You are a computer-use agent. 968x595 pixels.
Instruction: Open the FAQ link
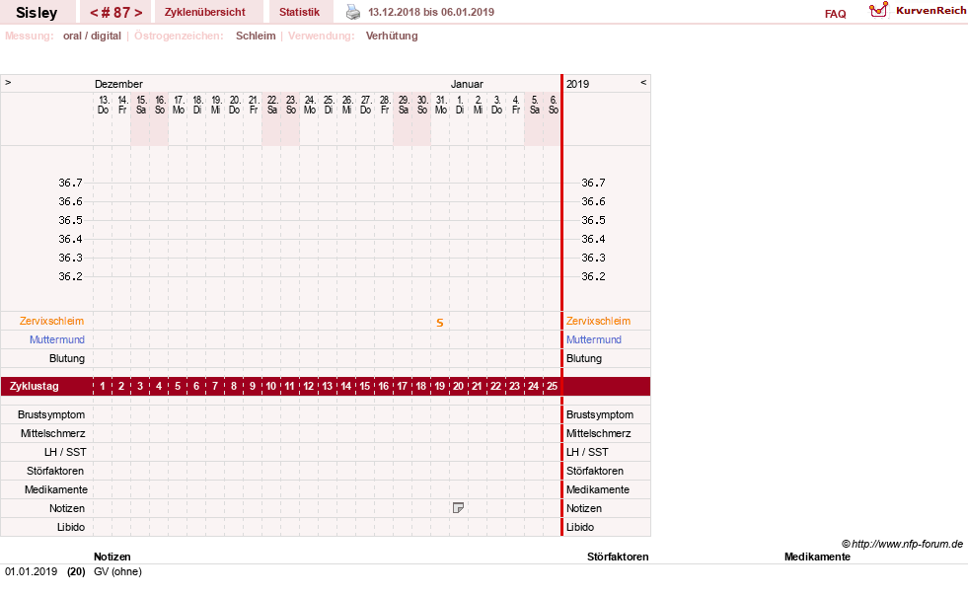[835, 14]
